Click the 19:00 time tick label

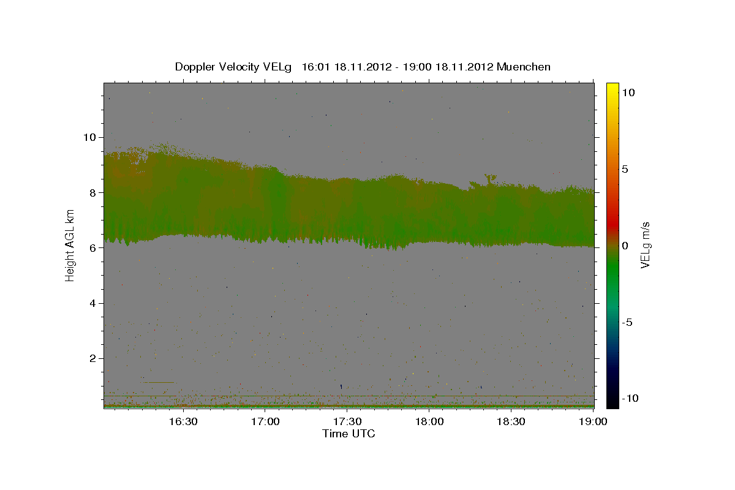pyautogui.click(x=593, y=422)
